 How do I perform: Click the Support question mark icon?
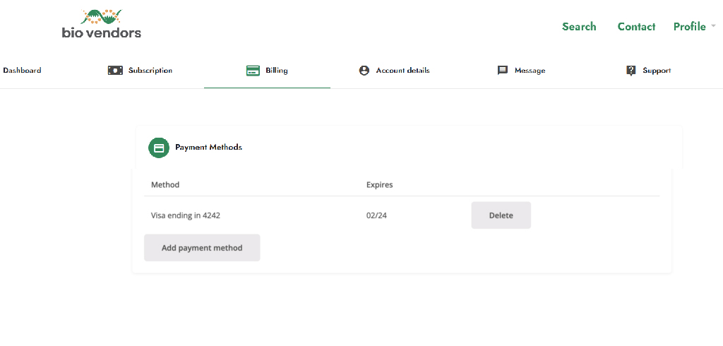click(631, 71)
